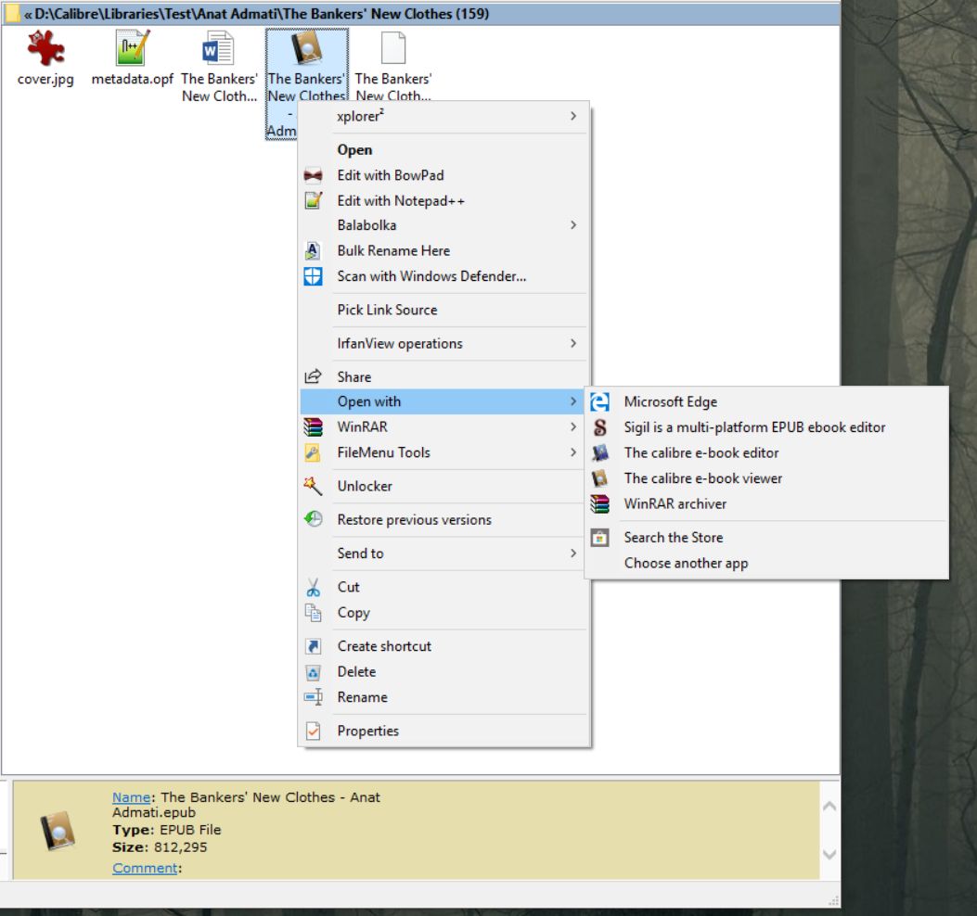The width and height of the screenshot is (977, 916).
Task: Click the Comment link in info pane
Action: tap(145, 868)
